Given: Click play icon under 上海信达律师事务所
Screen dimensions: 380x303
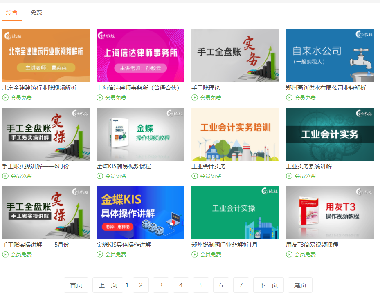Looking at the screenshot, I should click(x=100, y=98).
